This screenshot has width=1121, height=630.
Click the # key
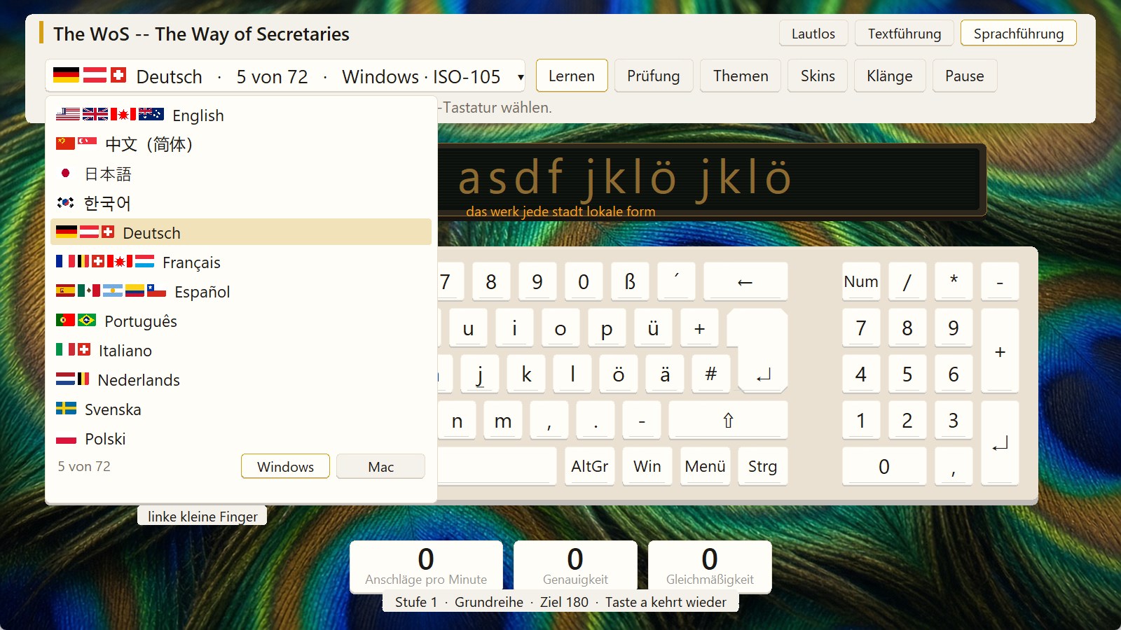pyautogui.click(x=711, y=374)
